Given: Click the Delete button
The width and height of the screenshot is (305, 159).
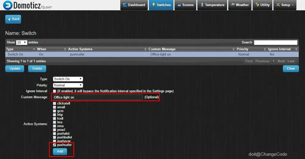Looking at the screenshot, I should pyautogui.click(x=37, y=69).
